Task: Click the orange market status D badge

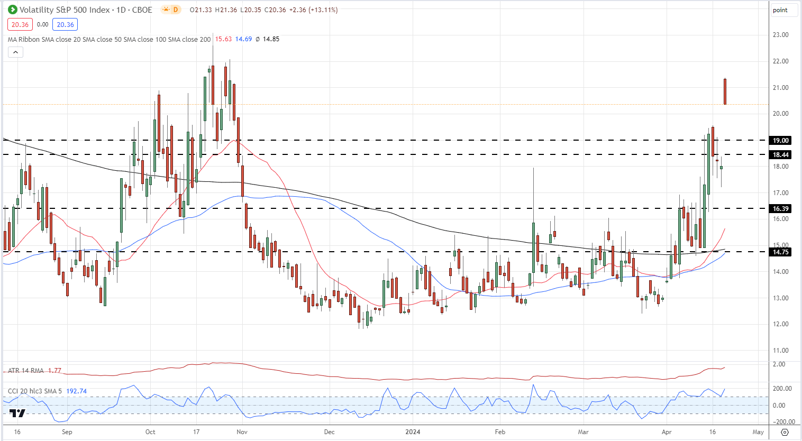Action: coord(170,10)
